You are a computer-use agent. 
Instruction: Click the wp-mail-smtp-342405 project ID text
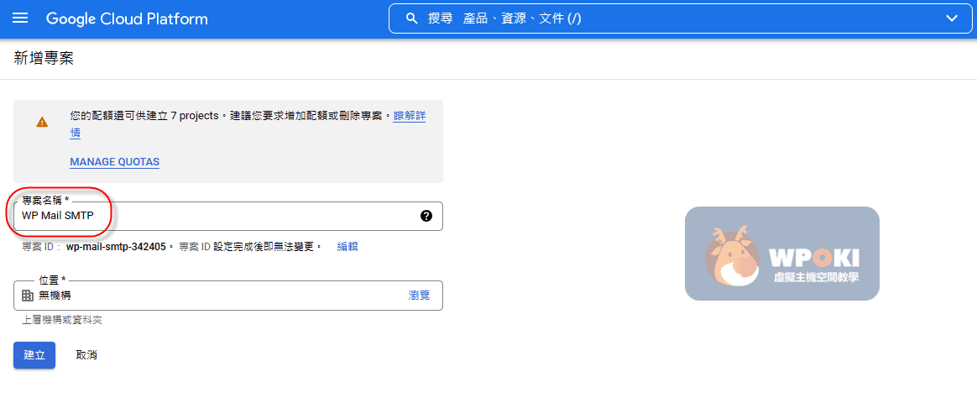[117, 247]
